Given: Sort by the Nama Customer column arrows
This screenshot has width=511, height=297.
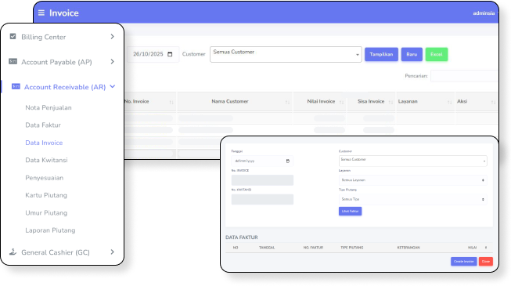Looking at the screenshot, I should click(287, 102).
